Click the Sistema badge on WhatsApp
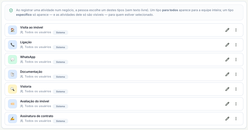 point(61,62)
